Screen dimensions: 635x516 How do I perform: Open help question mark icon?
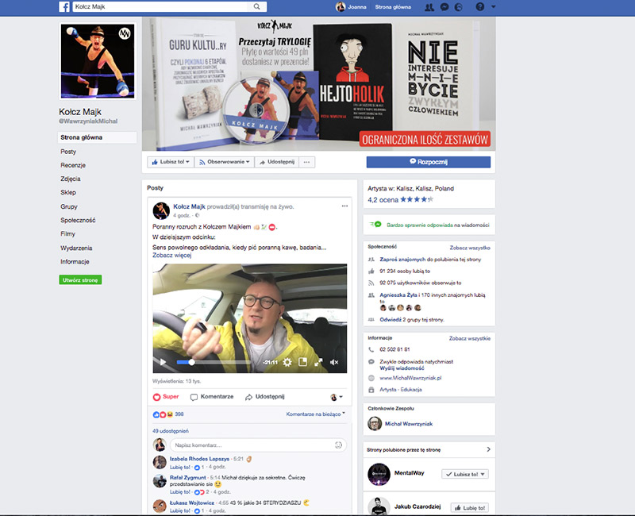coord(480,7)
